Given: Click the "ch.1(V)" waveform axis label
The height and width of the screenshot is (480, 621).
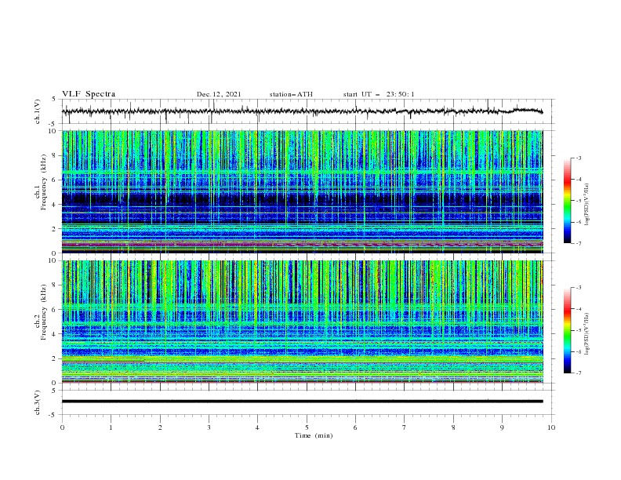Looking at the screenshot, I should click(38, 111).
